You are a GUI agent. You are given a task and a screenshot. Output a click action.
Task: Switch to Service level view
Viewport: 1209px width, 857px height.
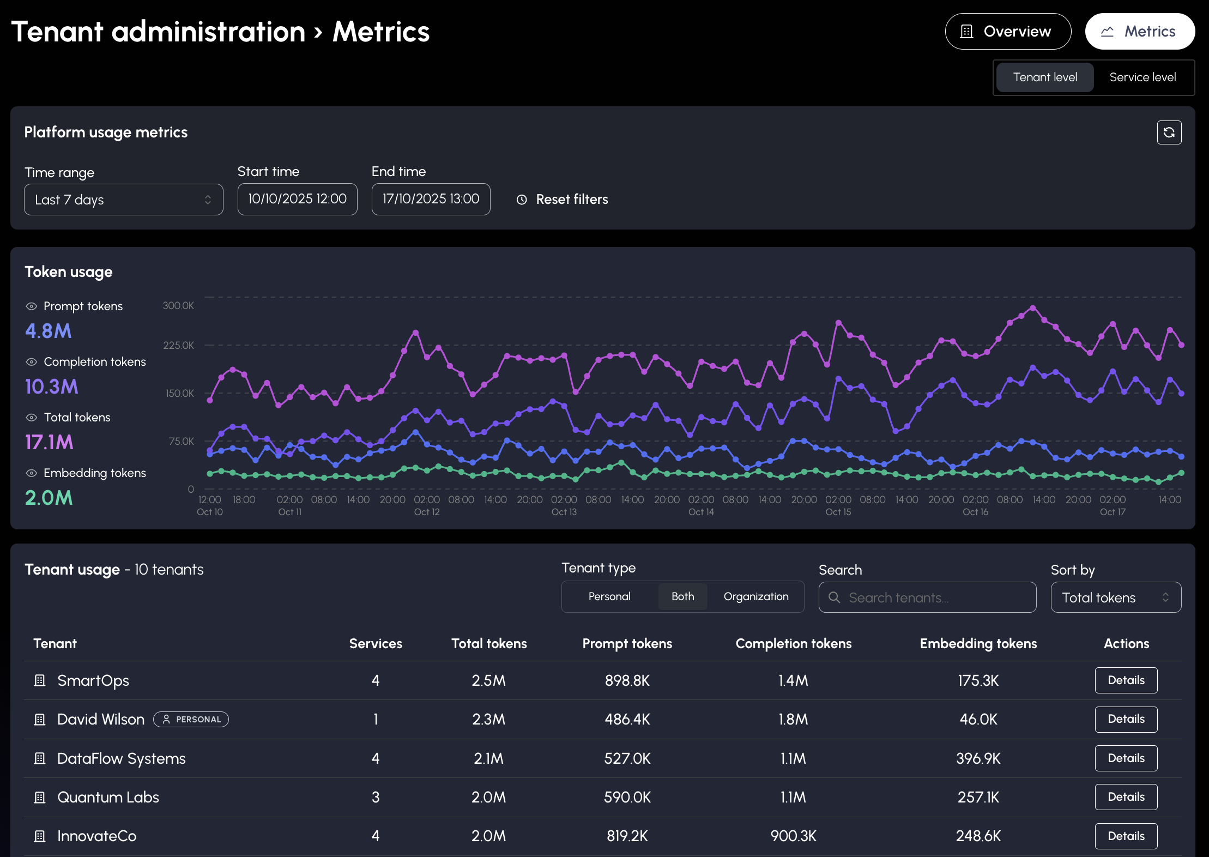tap(1142, 77)
